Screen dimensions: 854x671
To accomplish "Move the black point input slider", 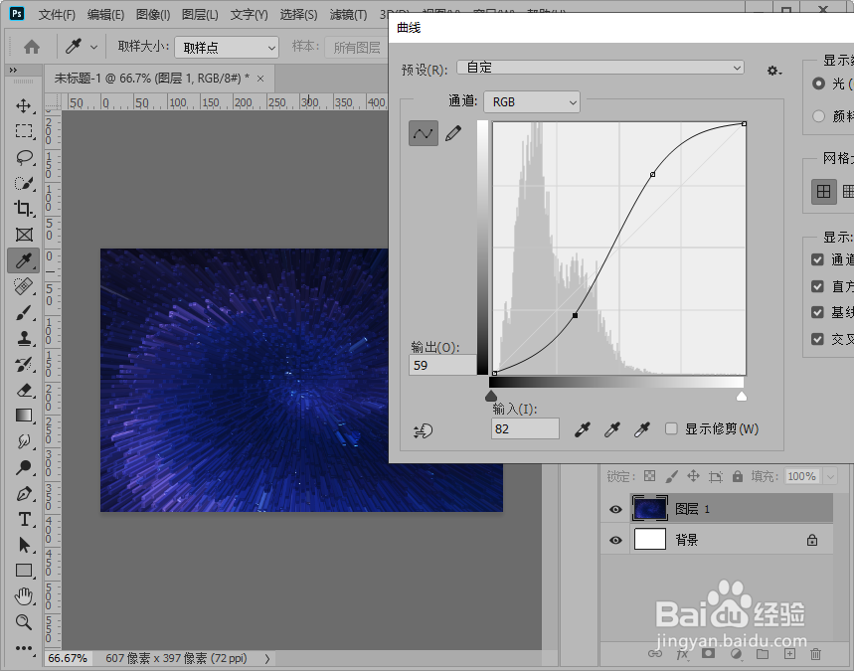I will click(x=491, y=396).
